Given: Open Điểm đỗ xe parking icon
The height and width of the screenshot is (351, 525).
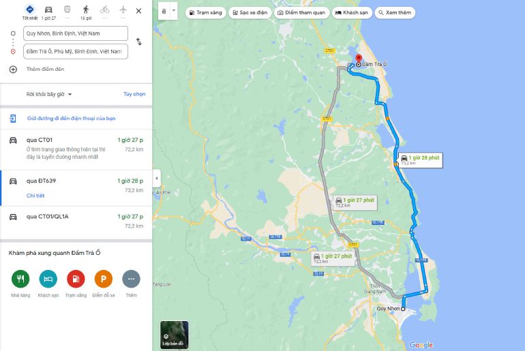Looking at the screenshot, I should click(104, 279).
